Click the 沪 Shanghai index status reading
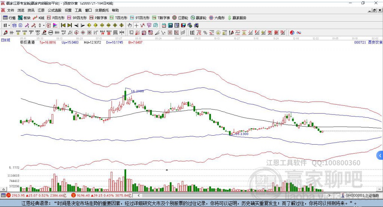 coord(37,195)
